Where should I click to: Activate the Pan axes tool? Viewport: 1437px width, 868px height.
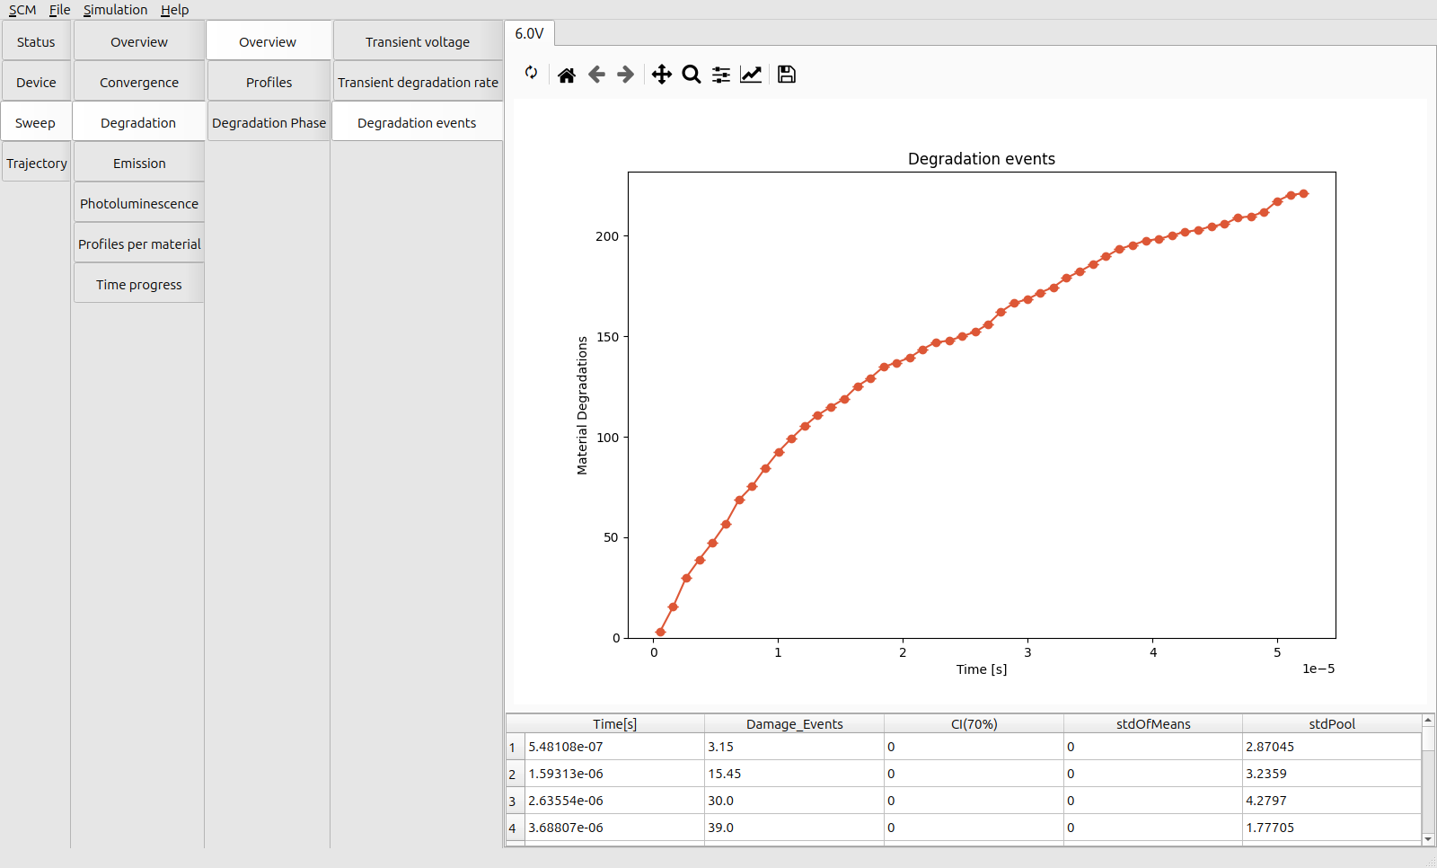coord(661,75)
